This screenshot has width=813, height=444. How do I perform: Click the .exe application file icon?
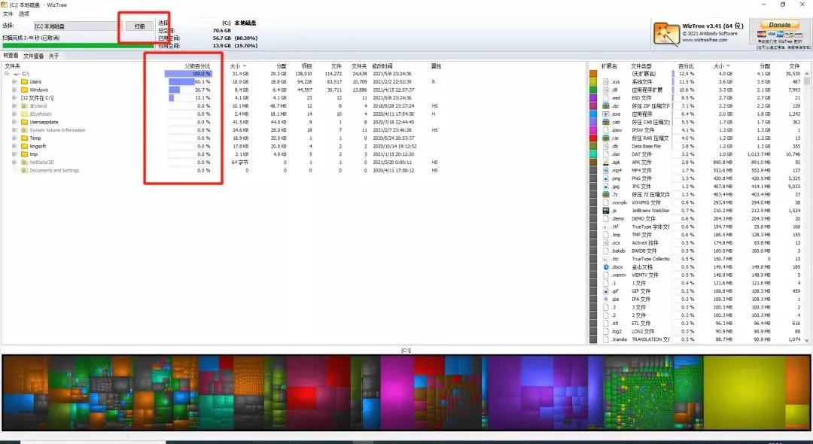606,114
